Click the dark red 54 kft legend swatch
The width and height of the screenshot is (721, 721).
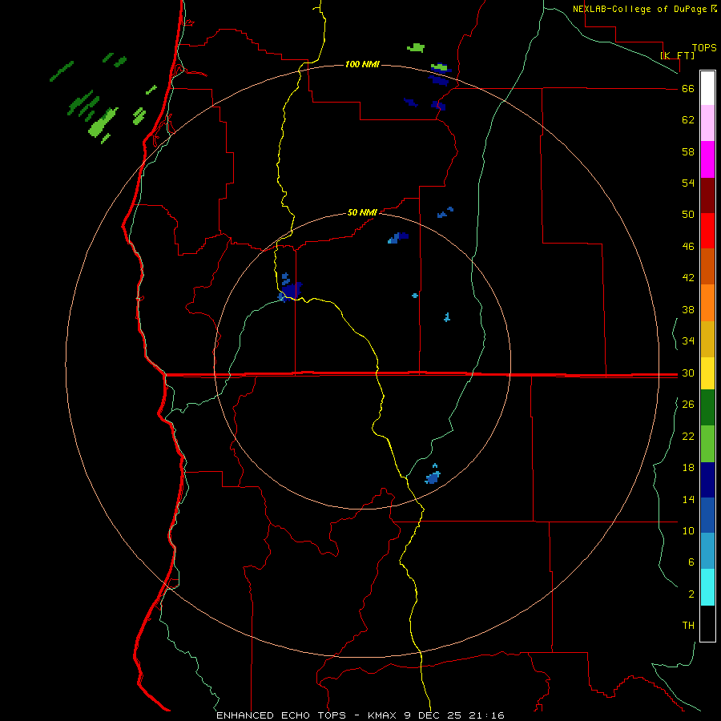point(707,195)
